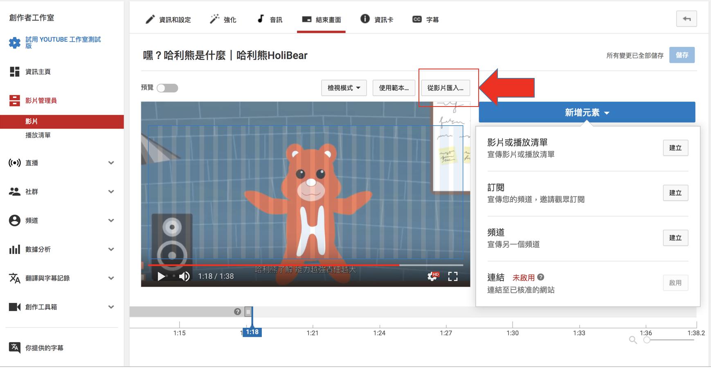Click the live streaming icon
711x369 pixels.
15,163
